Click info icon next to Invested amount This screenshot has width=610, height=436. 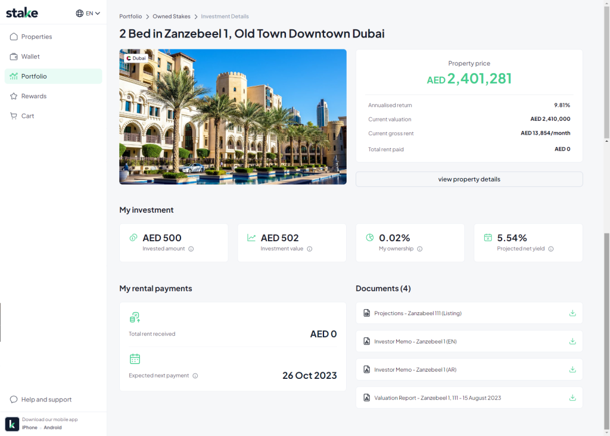[x=191, y=249]
